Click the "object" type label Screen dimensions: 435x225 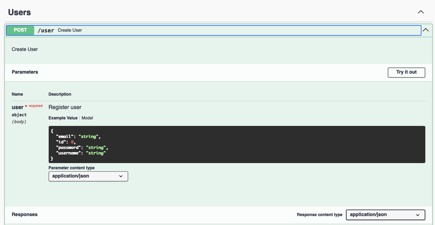(x=19, y=115)
